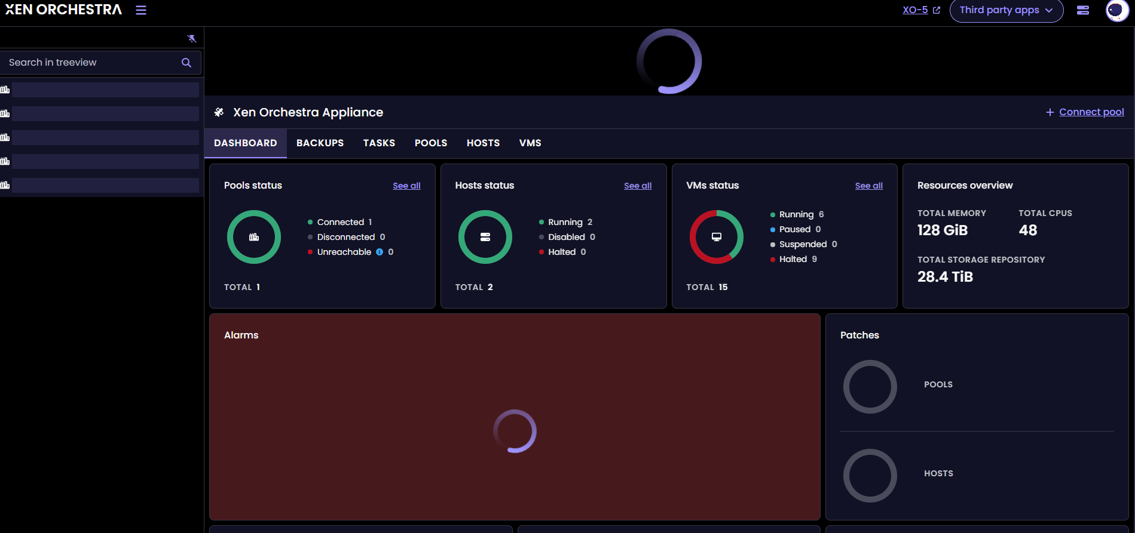Screen dimensions: 1135x533
Task: Open the user account avatar menu
Action: click(x=1117, y=10)
